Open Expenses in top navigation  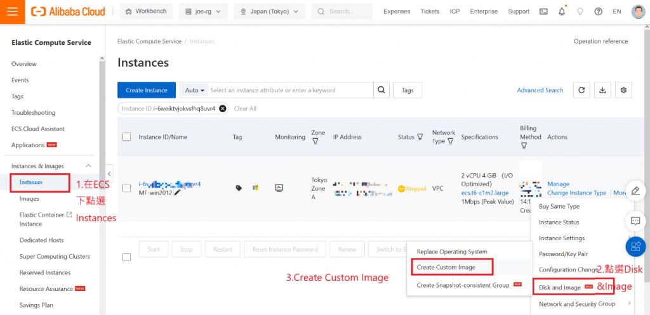coord(397,11)
